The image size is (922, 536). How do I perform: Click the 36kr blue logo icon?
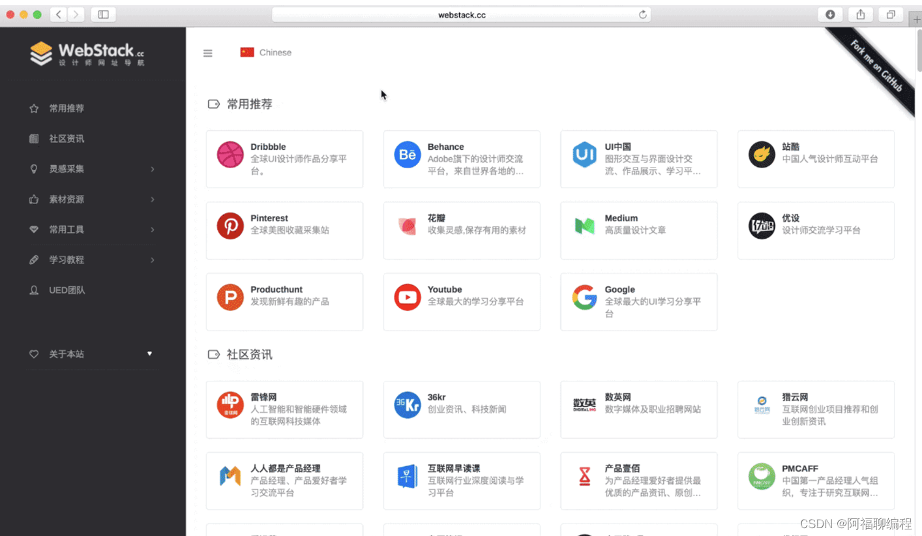(407, 405)
